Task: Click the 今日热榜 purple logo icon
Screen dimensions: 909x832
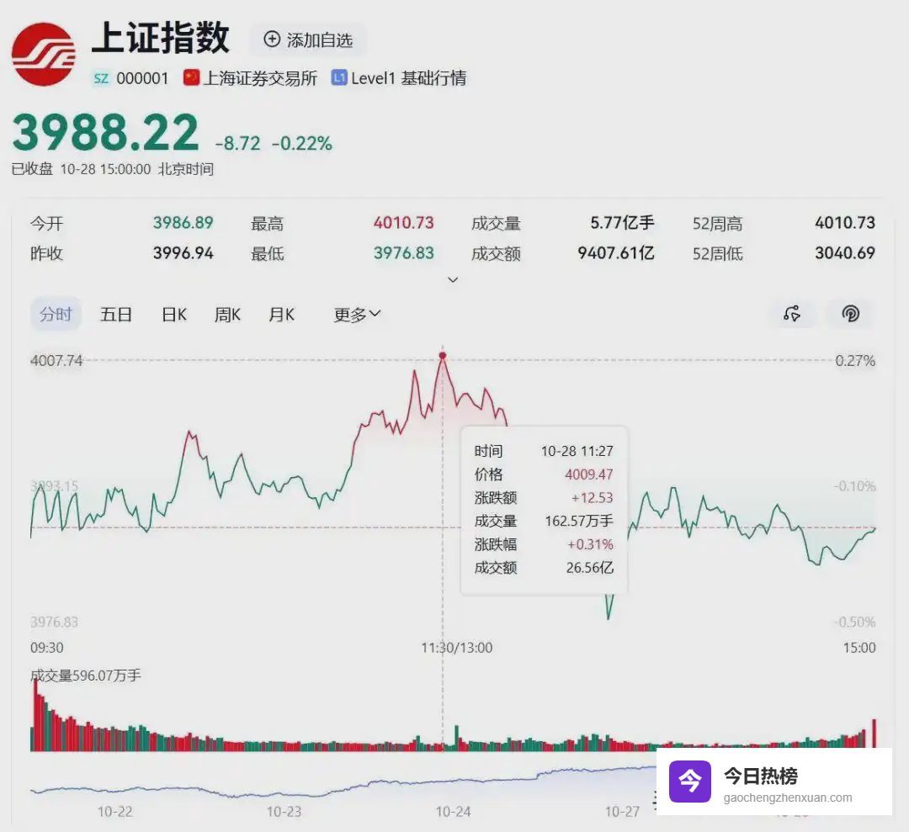Action: 689,782
